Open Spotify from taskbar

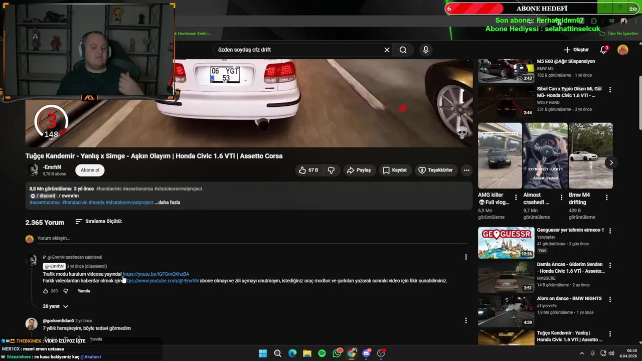[322, 353]
